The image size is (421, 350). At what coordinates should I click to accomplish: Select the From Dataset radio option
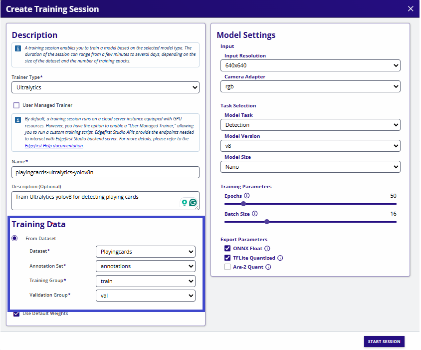click(14, 238)
